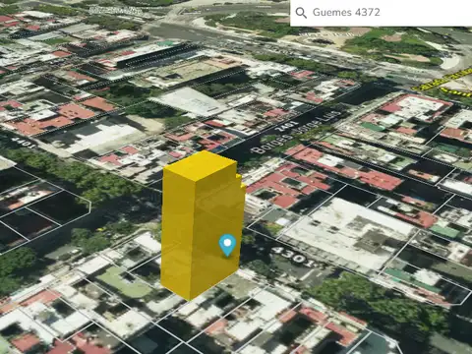This screenshot has height=354, width=472.
Task: Focus the search field containing Guemes 4372
Action: [382, 13]
